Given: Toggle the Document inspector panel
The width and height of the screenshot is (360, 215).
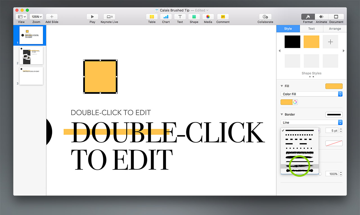Looking at the screenshot, I should click(336, 17).
